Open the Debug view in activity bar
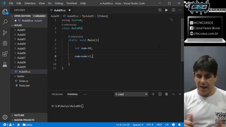This screenshot has height=127, width=226. (5, 43)
